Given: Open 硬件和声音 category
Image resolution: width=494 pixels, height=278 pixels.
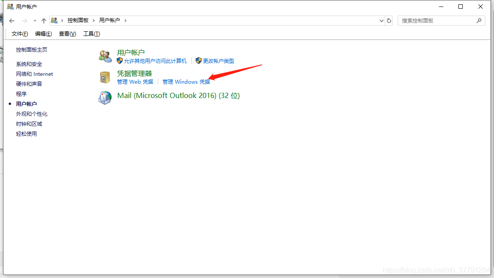Looking at the screenshot, I should tap(29, 84).
